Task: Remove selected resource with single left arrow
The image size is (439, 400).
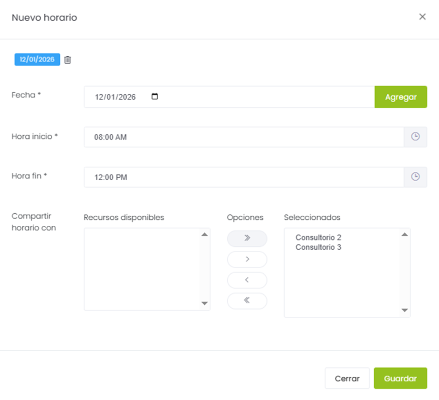Action: 247,280
